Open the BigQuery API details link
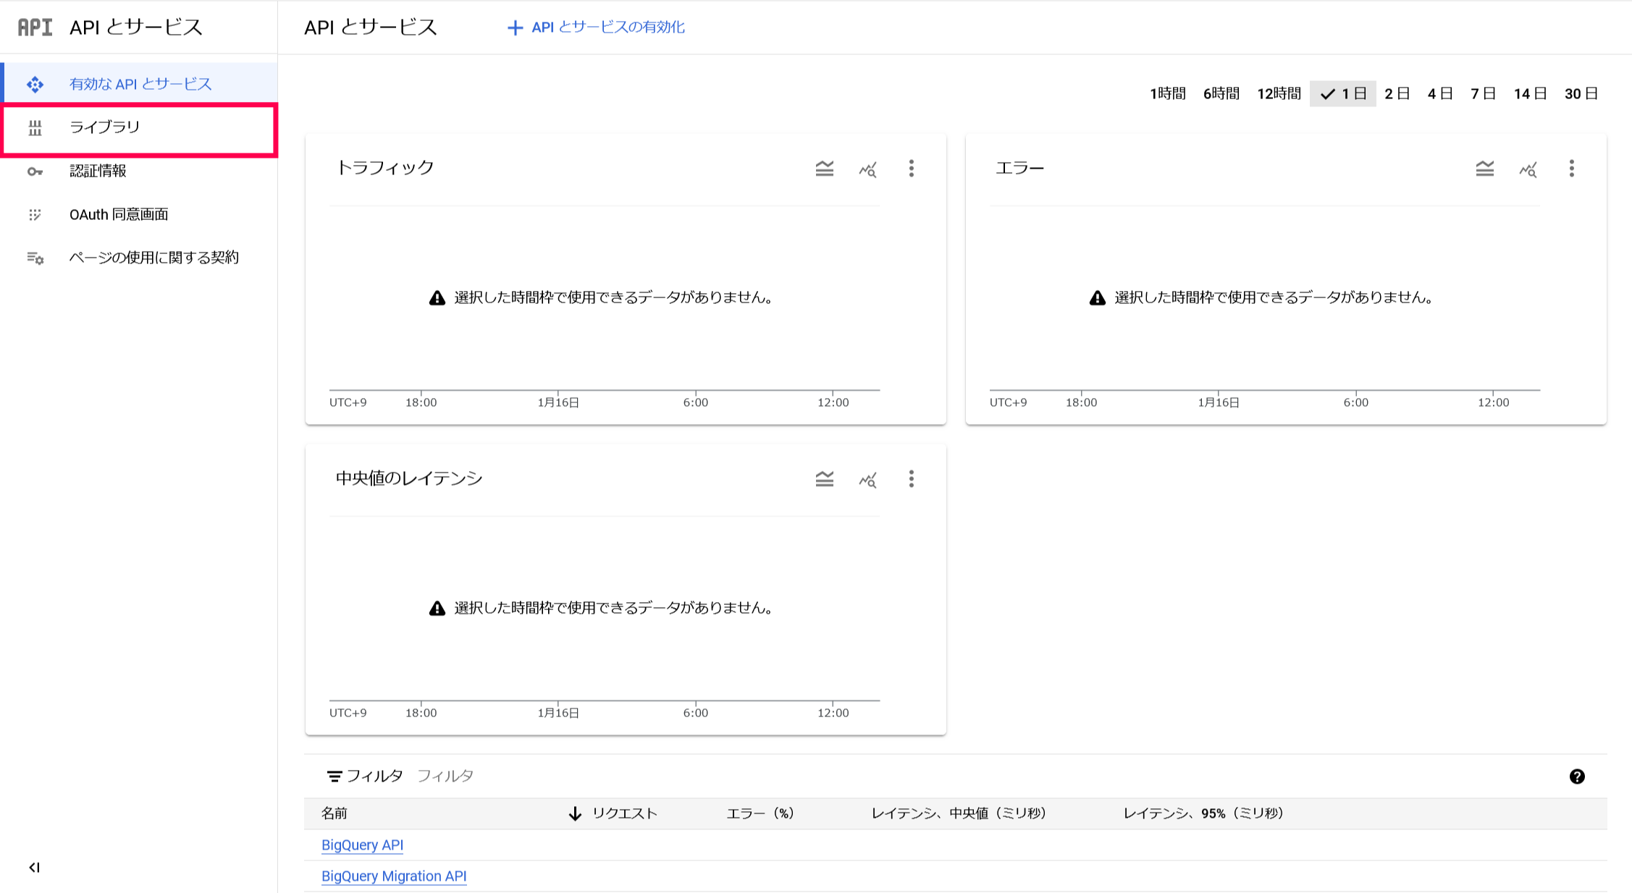1632x893 pixels. [x=363, y=845]
